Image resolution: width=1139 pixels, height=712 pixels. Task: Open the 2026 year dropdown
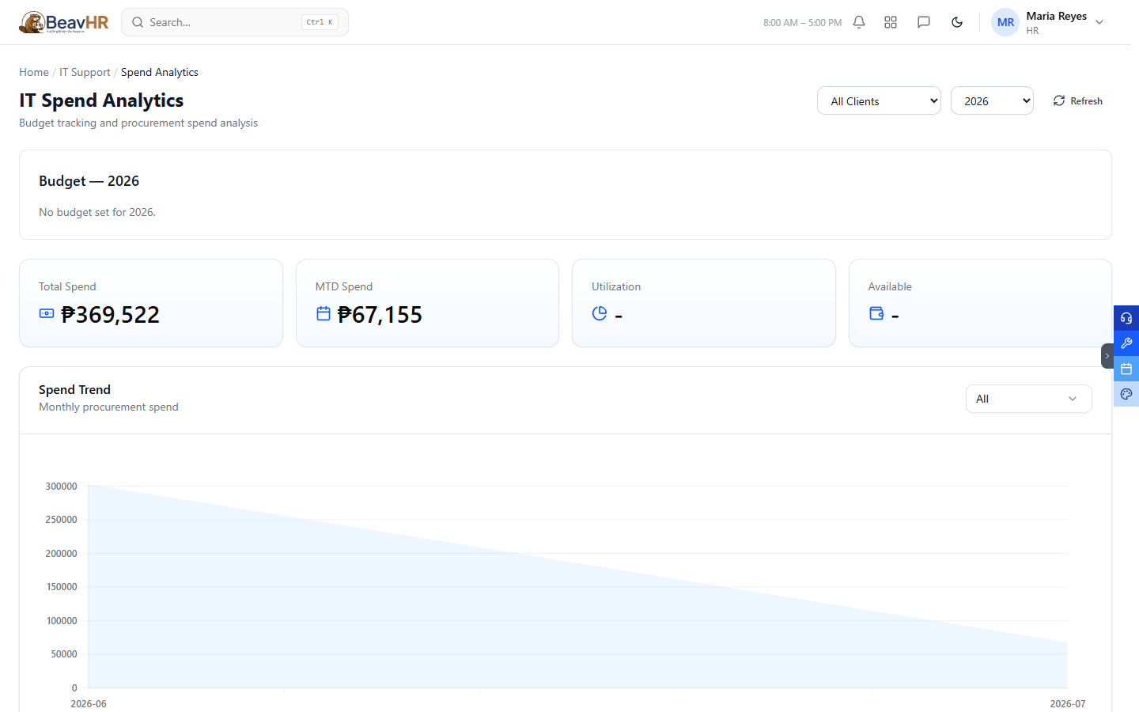(992, 100)
